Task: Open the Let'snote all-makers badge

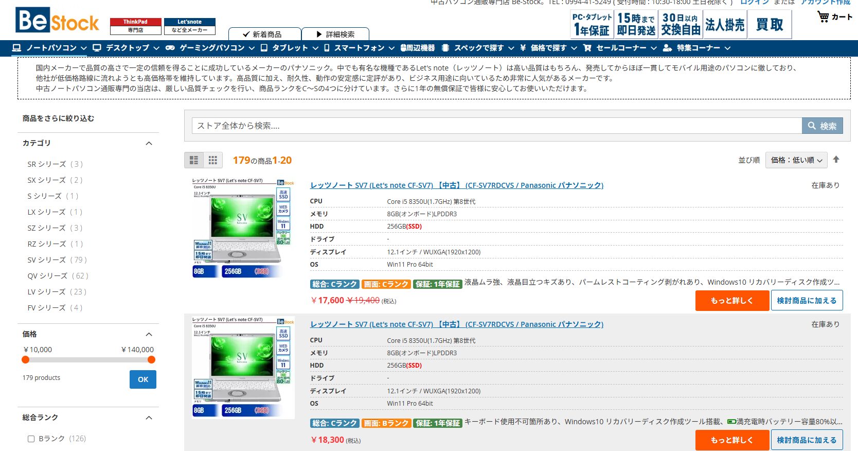Action: point(189,26)
